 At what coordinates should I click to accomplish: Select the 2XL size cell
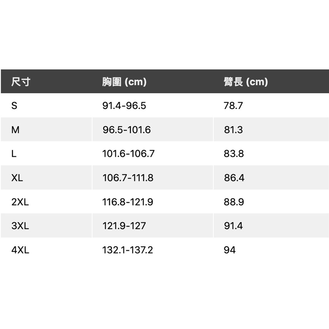click(x=20, y=202)
